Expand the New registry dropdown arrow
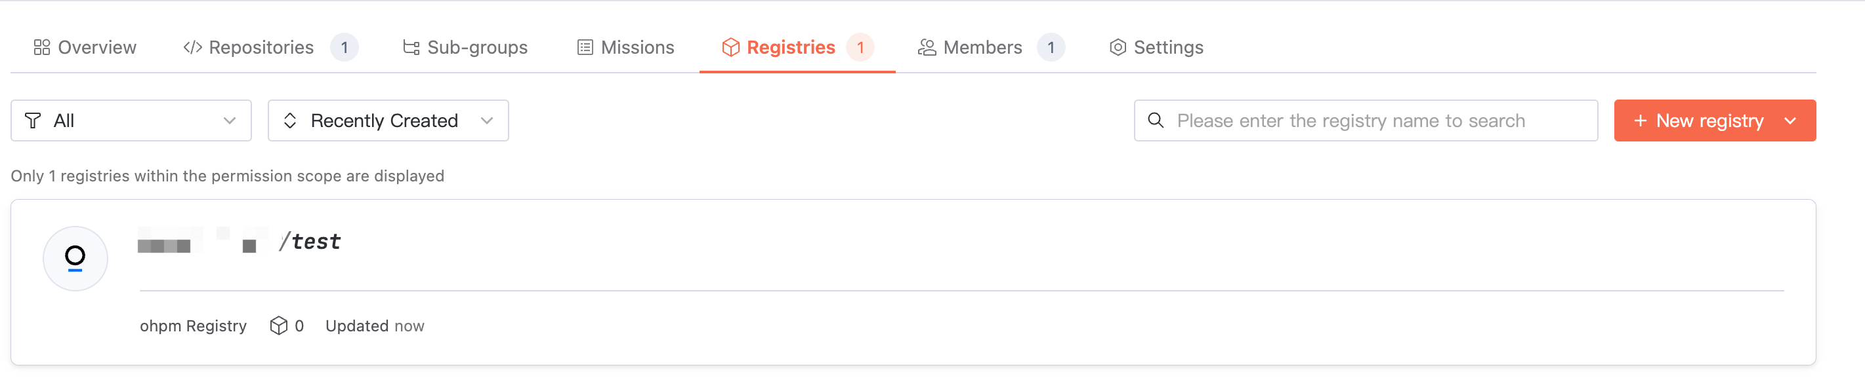The image size is (1865, 389). 1790,120
